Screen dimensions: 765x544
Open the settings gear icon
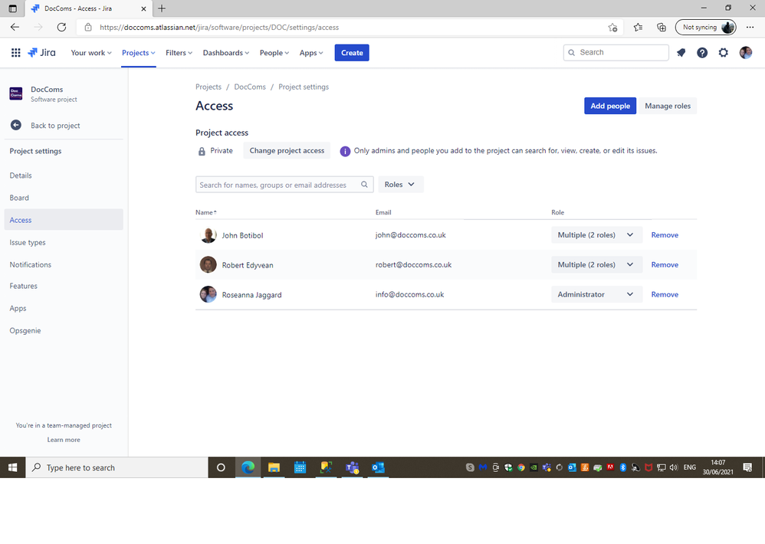point(724,53)
